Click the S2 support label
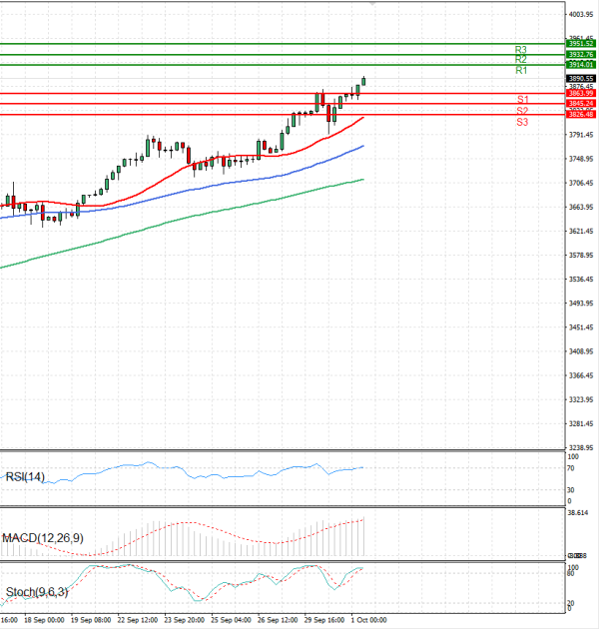The height and width of the screenshot is (629, 599). pyautogui.click(x=522, y=110)
